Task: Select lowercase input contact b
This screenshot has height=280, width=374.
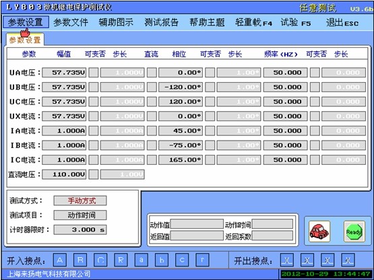Action: pos(162,260)
